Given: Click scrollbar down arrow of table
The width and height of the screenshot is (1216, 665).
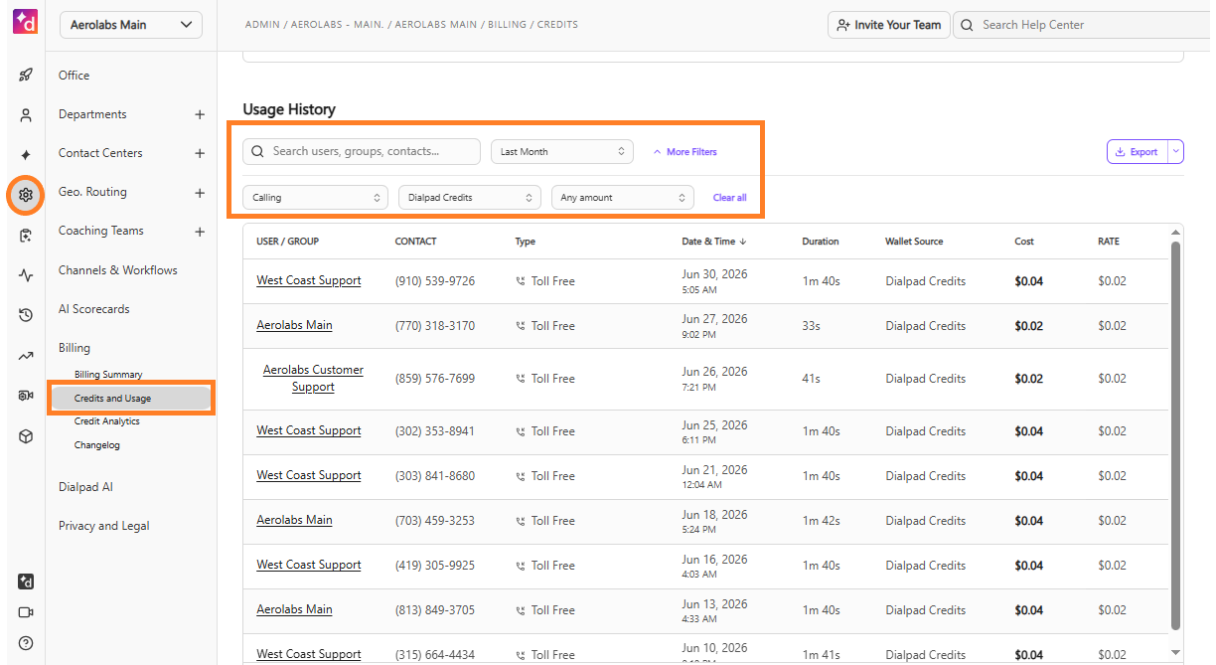Looking at the screenshot, I should tap(1176, 652).
